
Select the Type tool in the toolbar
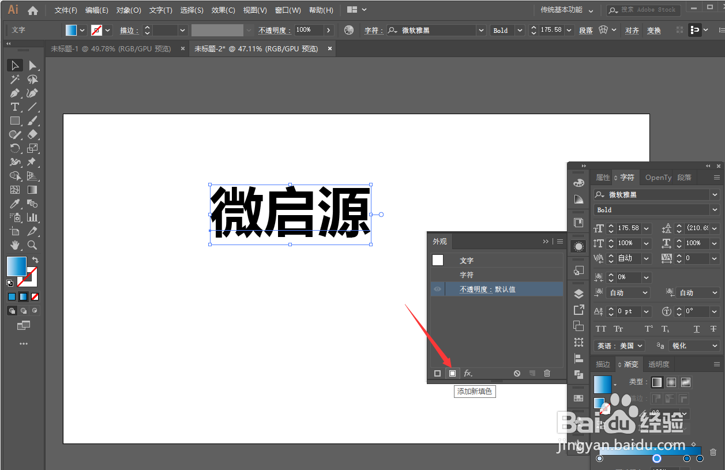(x=14, y=106)
